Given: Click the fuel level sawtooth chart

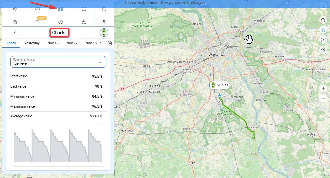Looking at the screenshot, I should click(x=58, y=146).
